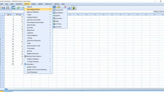
Task: Click the blue split file toolbar icon
Action: point(54,7)
